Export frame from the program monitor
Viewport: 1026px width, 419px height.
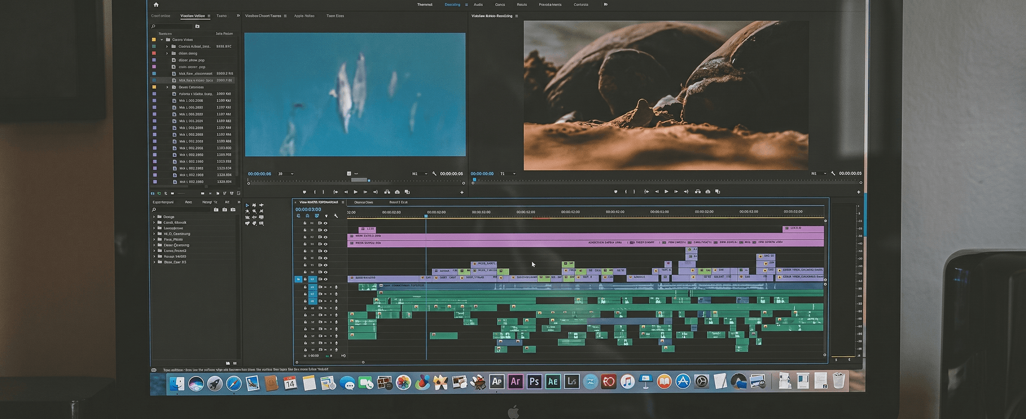coord(718,192)
